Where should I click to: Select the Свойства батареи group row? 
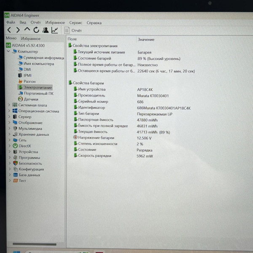(x=86, y=83)
